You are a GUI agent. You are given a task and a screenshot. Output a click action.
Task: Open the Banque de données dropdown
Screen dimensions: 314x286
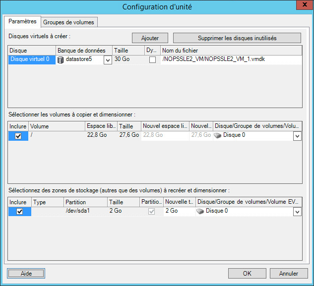click(x=108, y=60)
